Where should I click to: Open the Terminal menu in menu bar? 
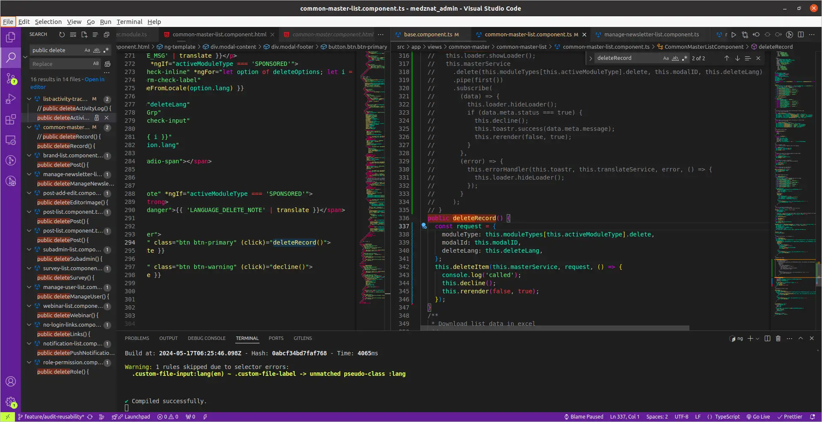point(129,22)
